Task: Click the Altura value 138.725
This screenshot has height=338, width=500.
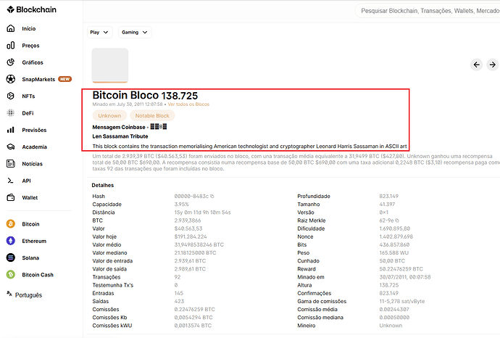Action: 389,285
